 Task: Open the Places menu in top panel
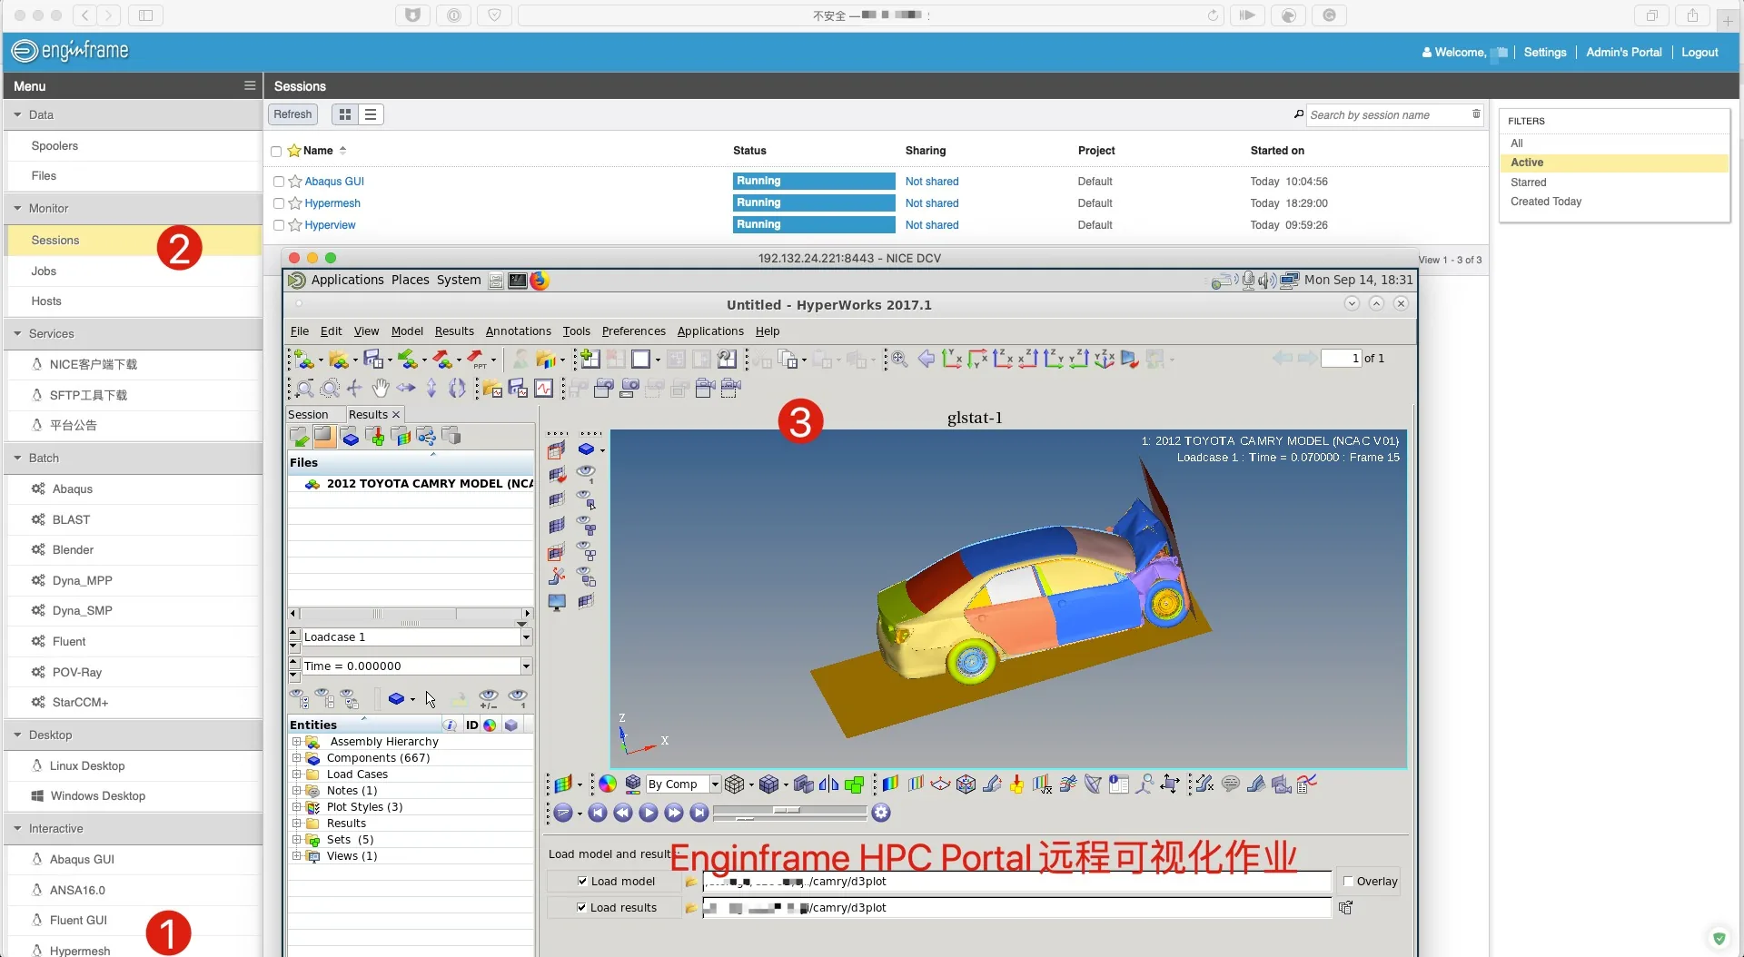coord(410,280)
